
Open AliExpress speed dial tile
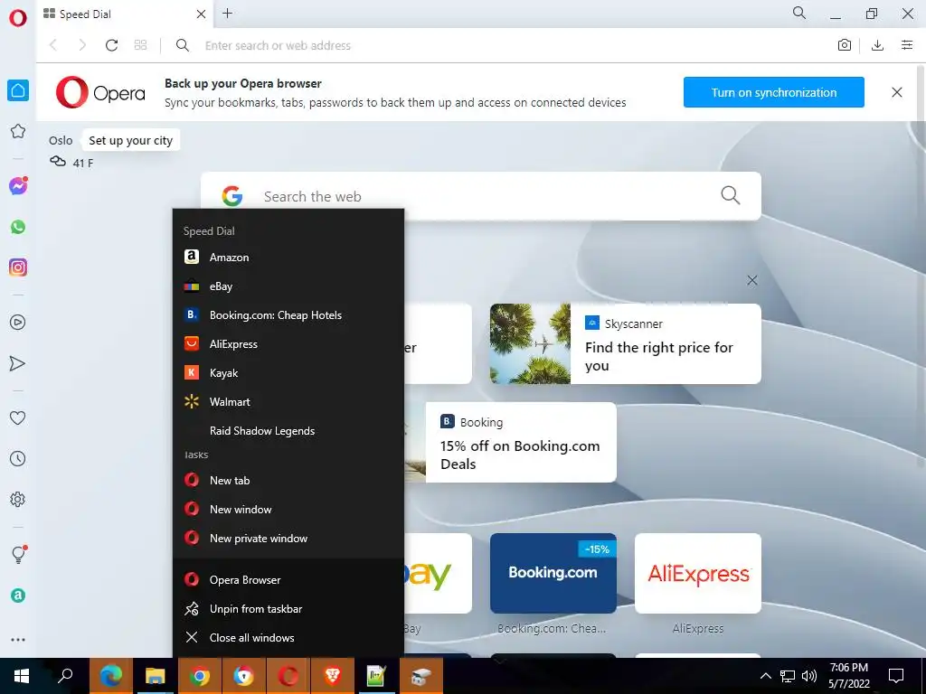[697, 573]
